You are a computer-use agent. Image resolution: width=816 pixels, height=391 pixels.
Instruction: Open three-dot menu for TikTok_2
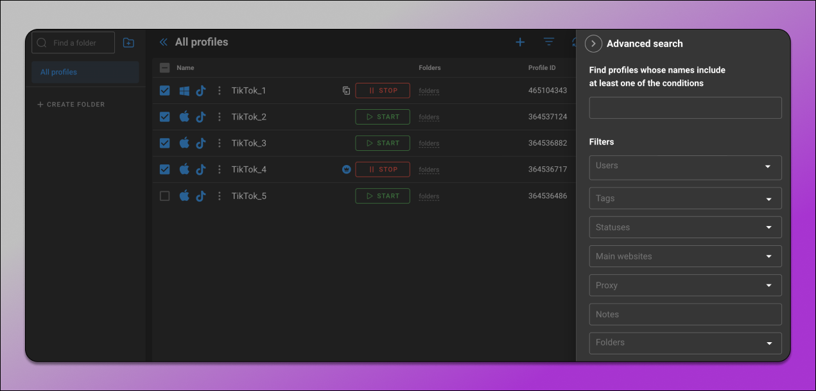point(219,117)
